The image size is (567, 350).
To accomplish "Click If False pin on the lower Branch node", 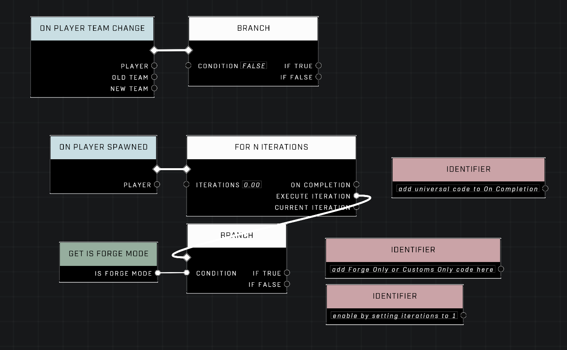I will (287, 284).
